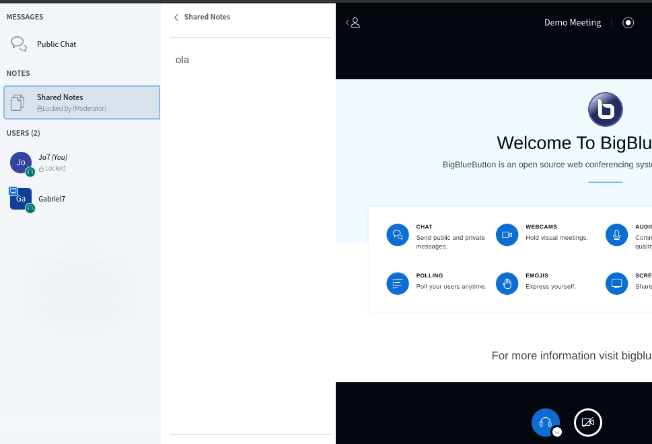Toggle the users list panel button
The height and width of the screenshot is (444, 652).
(353, 22)
